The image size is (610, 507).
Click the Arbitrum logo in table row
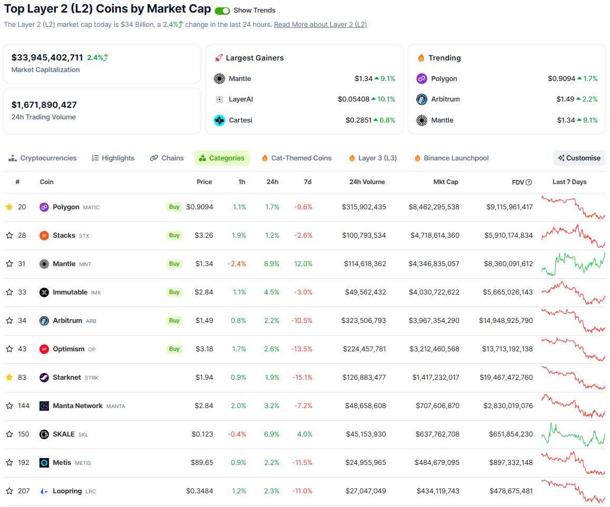pos(44,320)
